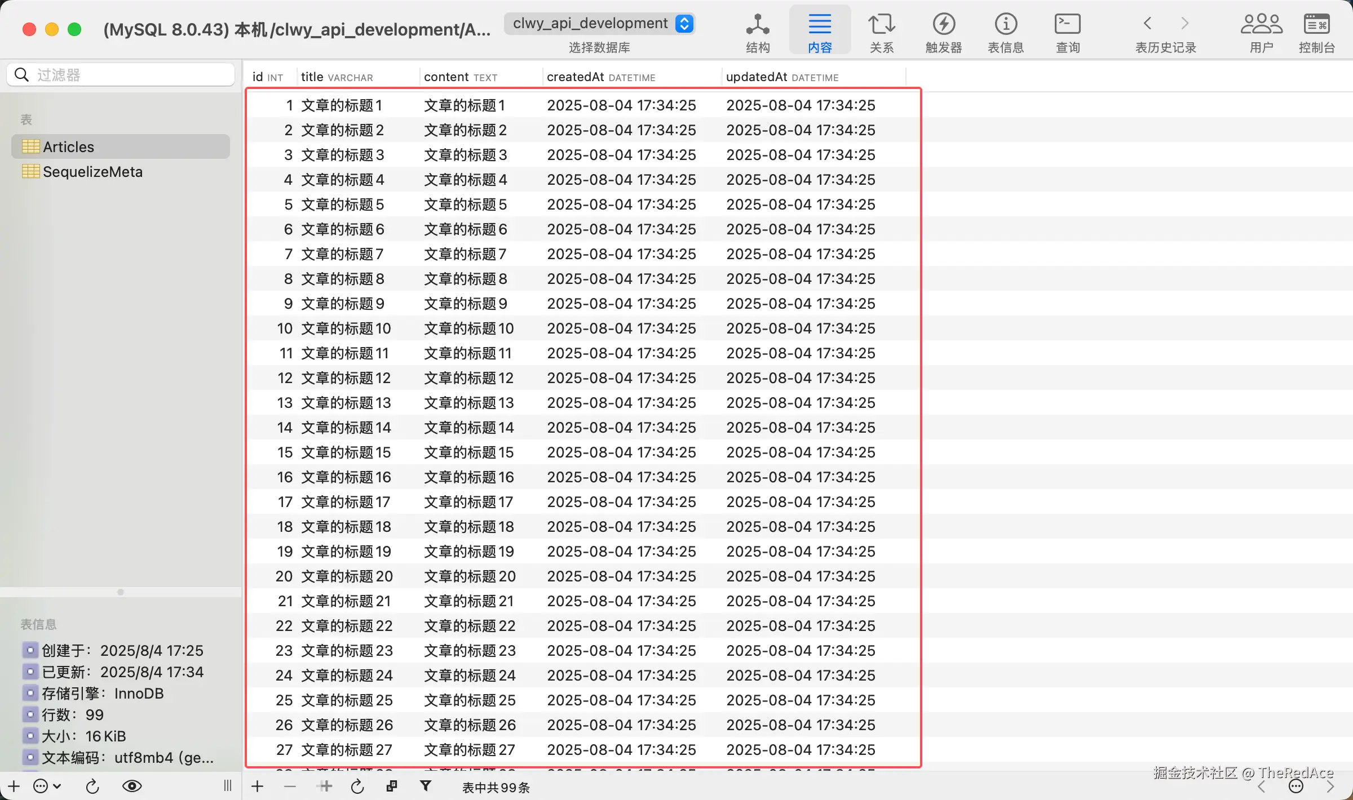Image resolution: width=1353 pixels, height=800 pixels.
Task: Open the 表信息 (Table Info) view
Action: pyautogui.click(x=1005, y=32)
